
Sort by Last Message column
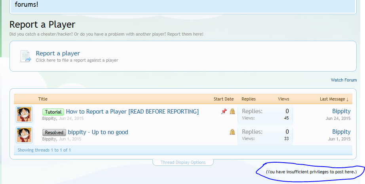pyautogui.click(x=334, y=99)
